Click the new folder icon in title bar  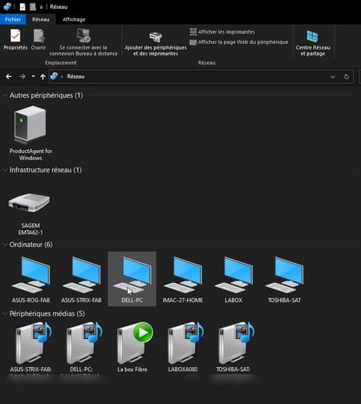(x=33, y=6)
